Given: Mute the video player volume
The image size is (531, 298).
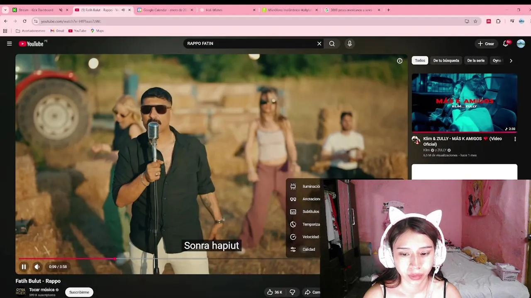Looking at the screenshot, I should pyautogui.click(x=37, y=267).
